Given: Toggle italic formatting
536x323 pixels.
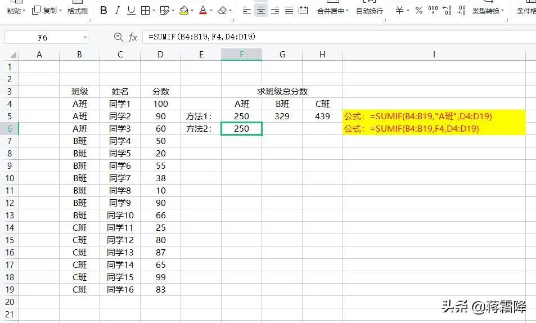Looking at the screenshot, I should [117, 11].
